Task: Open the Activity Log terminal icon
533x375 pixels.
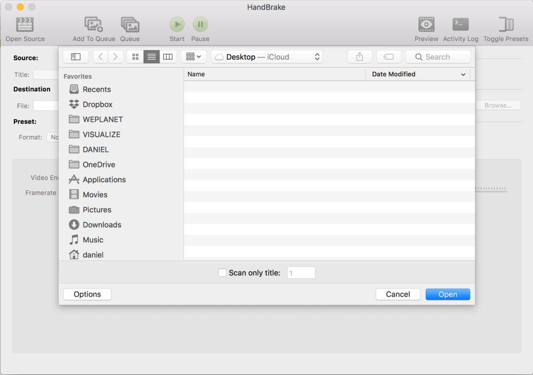Action: pos(460,25)
